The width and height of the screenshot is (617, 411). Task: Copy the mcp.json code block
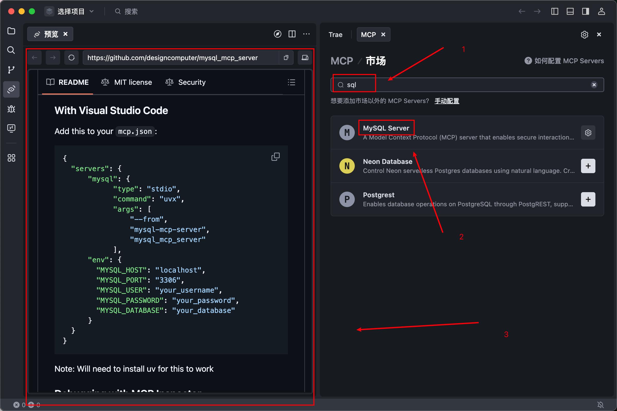pos(275,157)
